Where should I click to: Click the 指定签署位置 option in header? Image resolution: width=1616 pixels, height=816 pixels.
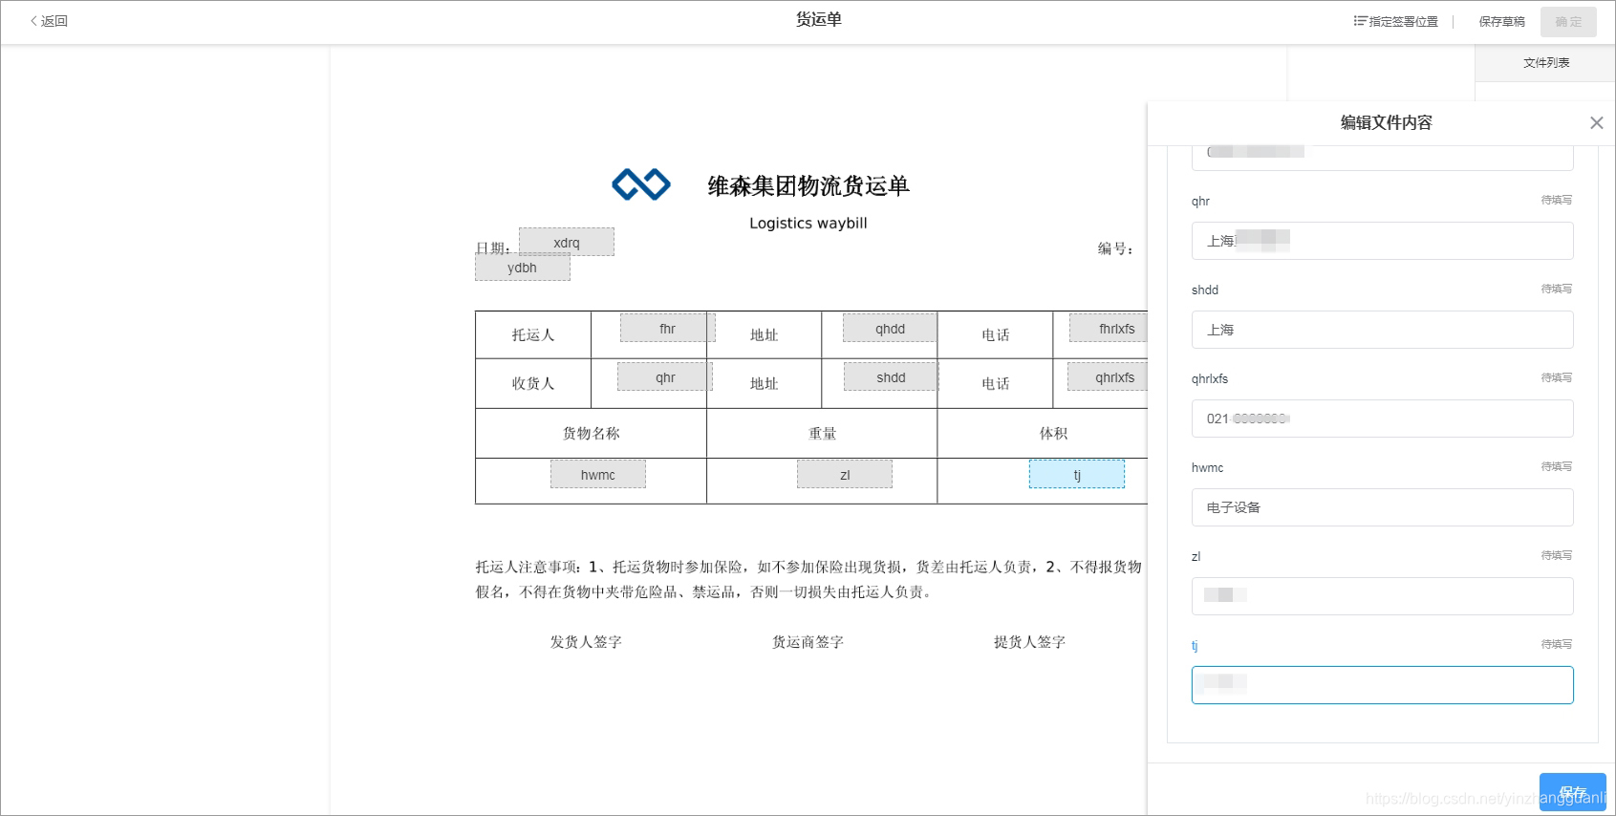coord(1395,21)
